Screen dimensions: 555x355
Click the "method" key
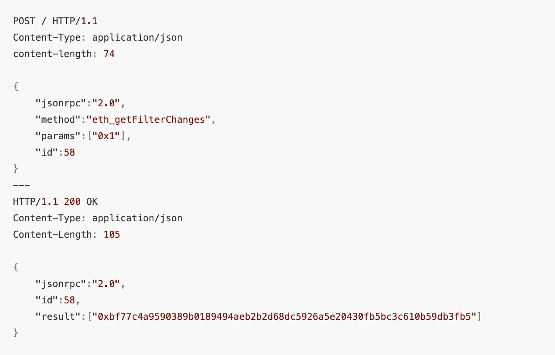pyautogui.click(x=58, y=120)
